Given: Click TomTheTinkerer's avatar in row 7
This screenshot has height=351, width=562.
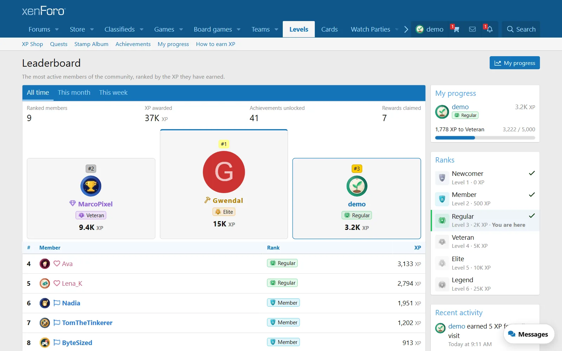Looking at the screenshot, I should pyautogui.click(x=45, y=323).
